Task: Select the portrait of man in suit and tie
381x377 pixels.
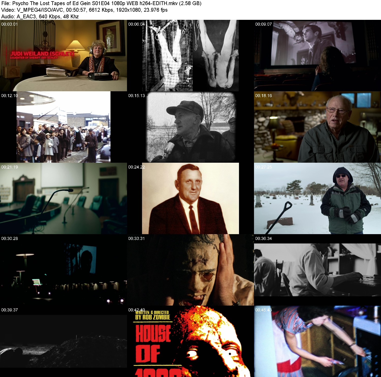Action: (190, 199)
